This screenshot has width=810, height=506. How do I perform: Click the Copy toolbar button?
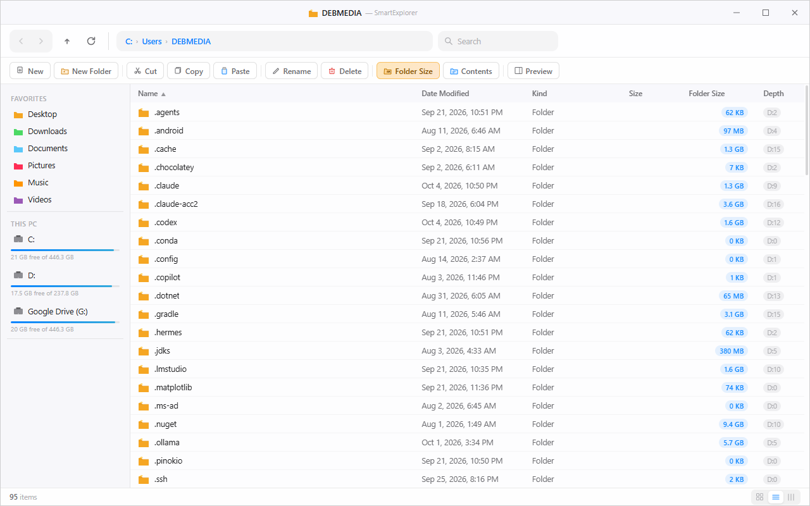pyautogui.click(x=189, y=71)
